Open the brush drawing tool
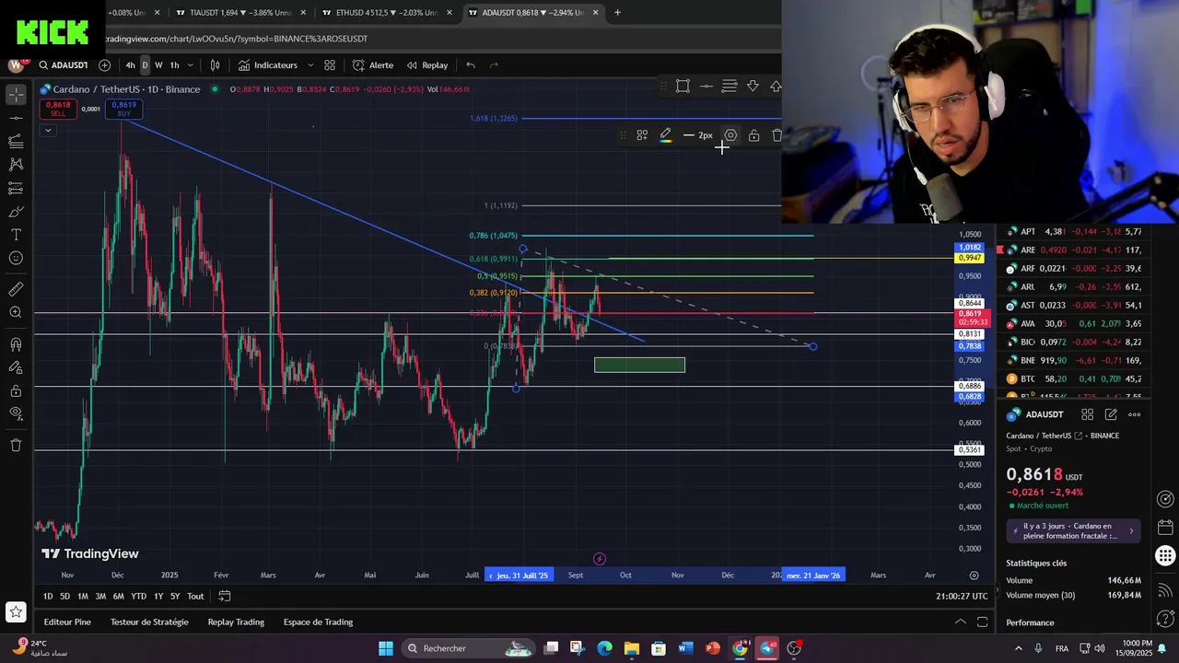Viewport: 1179px width, 663px height. point(16,211)
